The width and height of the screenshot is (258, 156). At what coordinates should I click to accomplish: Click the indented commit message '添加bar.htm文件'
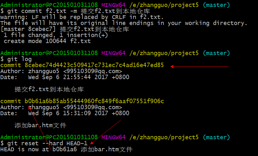(x=41, y=125)
